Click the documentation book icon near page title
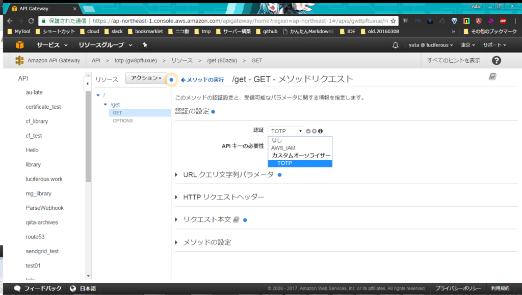 (492, 77)
